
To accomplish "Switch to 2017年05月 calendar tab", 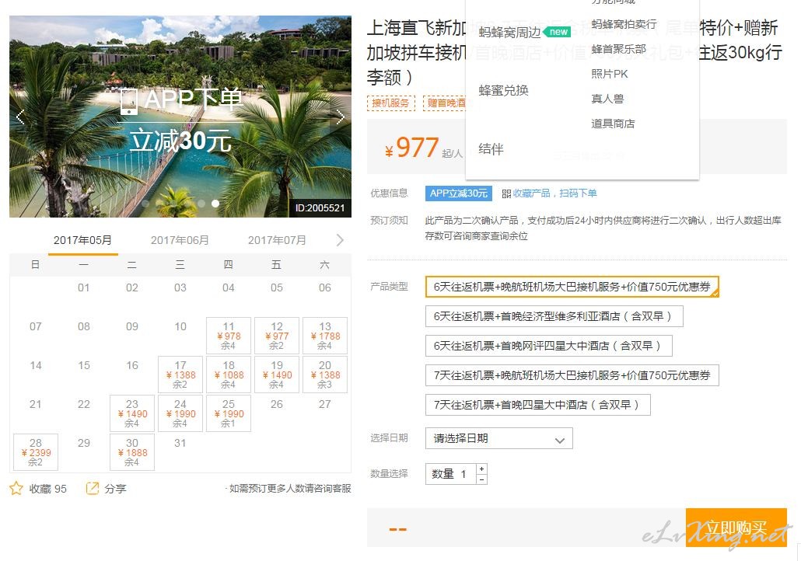I will (x=82, y=240).
